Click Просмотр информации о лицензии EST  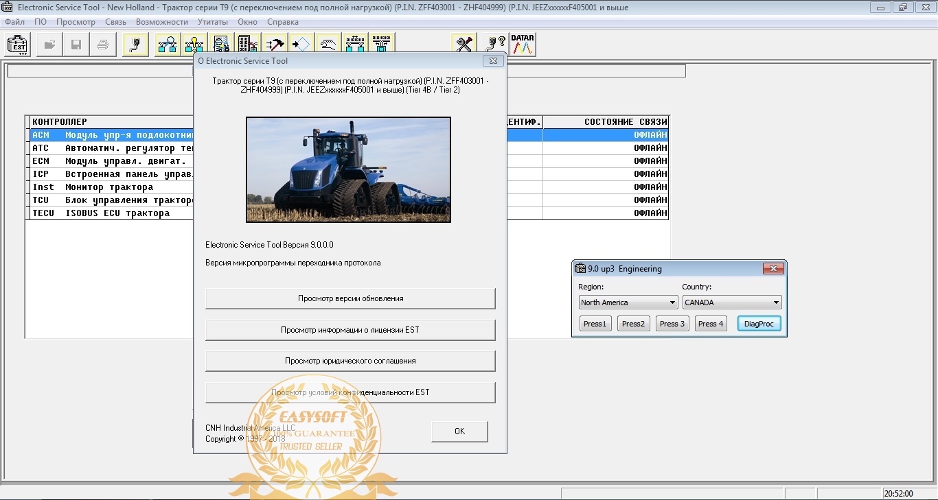click(x=350, y=330)
